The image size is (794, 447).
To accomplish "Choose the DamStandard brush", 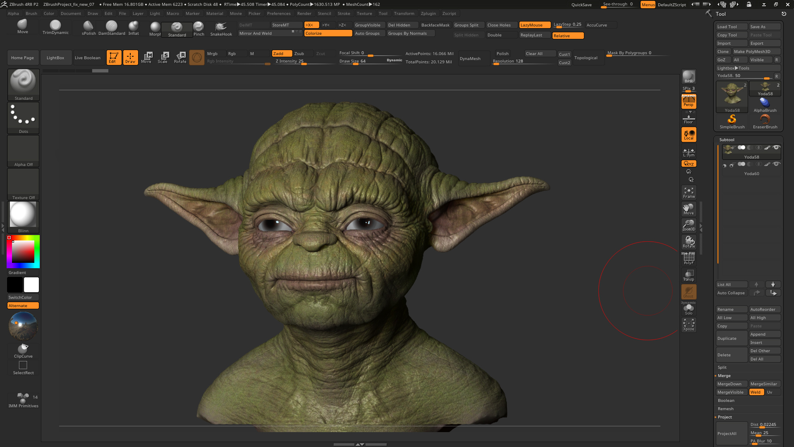I will point(112,28).
